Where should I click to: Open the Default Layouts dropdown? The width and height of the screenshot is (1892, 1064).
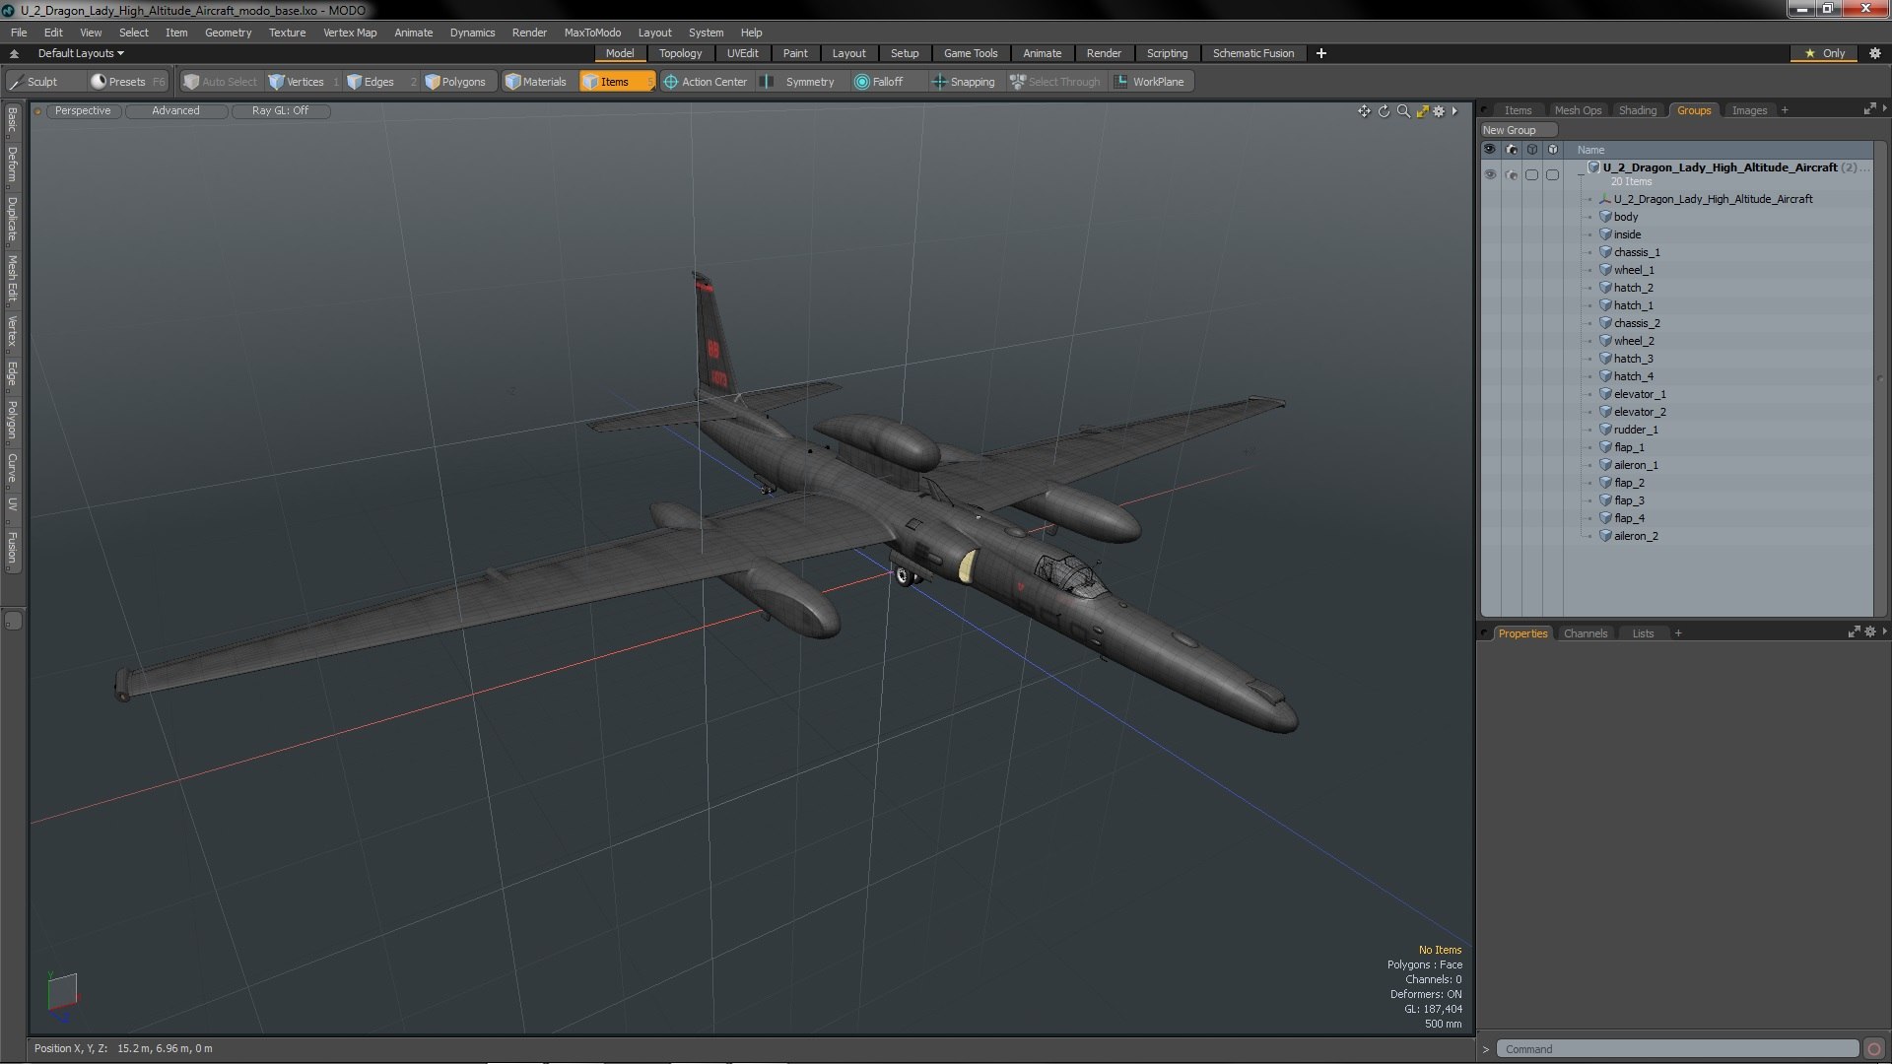[x=81, y=53]
